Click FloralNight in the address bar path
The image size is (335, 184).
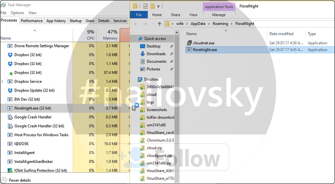[245, 24]
